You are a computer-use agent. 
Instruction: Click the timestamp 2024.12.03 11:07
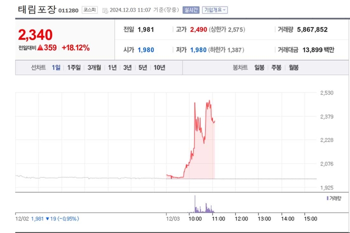[x=130, y=10]
